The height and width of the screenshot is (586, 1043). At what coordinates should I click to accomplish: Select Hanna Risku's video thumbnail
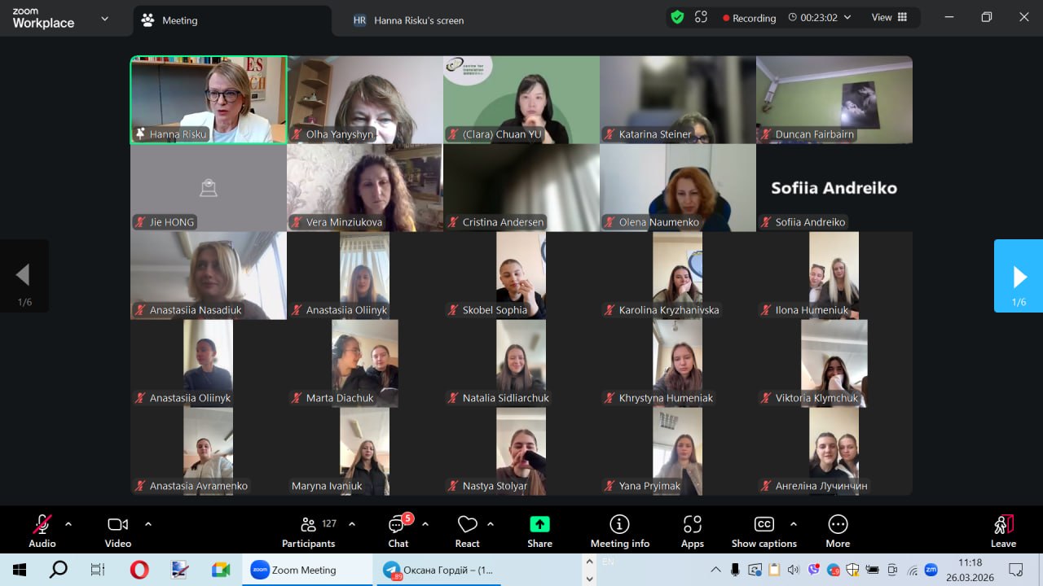coord(209,99)
